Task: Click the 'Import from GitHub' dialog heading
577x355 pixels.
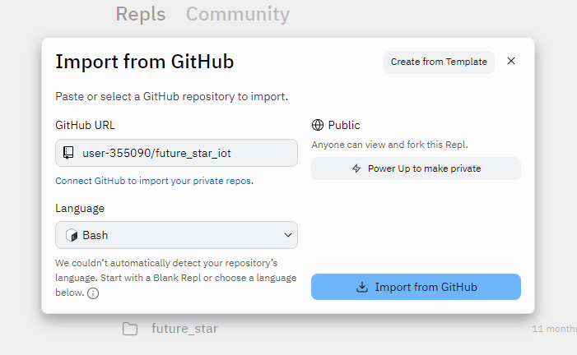Action: click(x=145, y=62)
